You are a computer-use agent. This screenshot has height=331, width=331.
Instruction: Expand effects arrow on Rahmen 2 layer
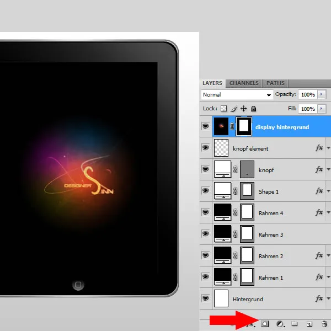tap(328, 255)
